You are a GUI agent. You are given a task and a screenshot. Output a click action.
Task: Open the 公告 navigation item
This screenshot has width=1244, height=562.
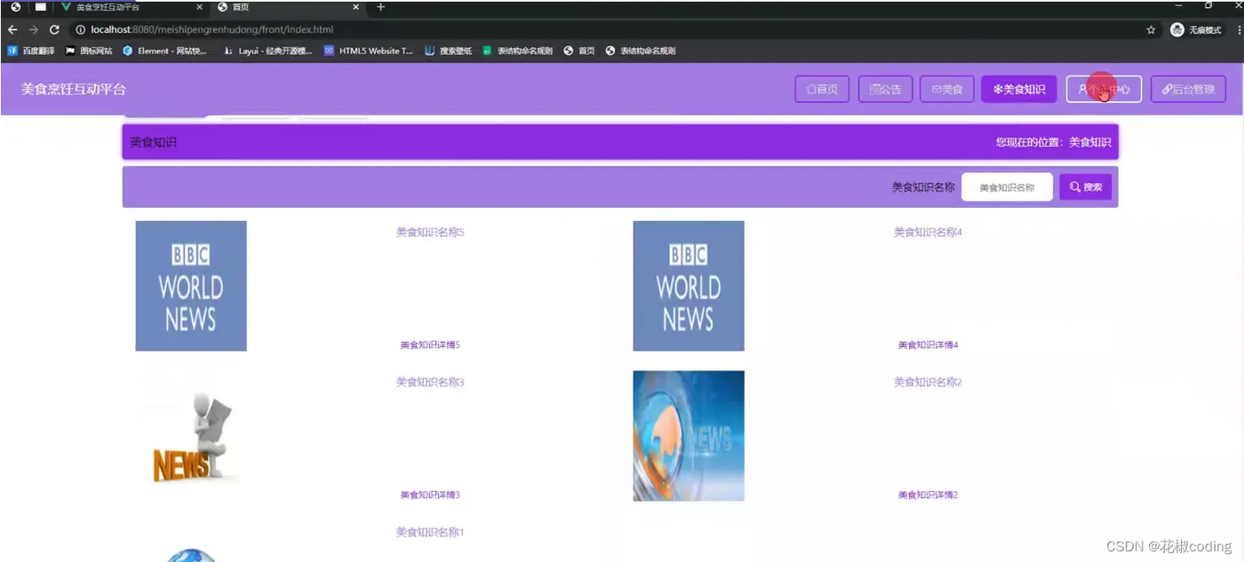pyautogui.click(x=885, y=89)
